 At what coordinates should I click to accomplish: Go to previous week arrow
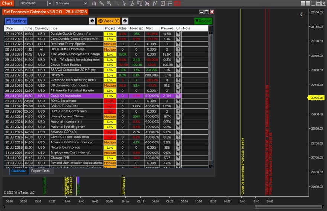92,21
